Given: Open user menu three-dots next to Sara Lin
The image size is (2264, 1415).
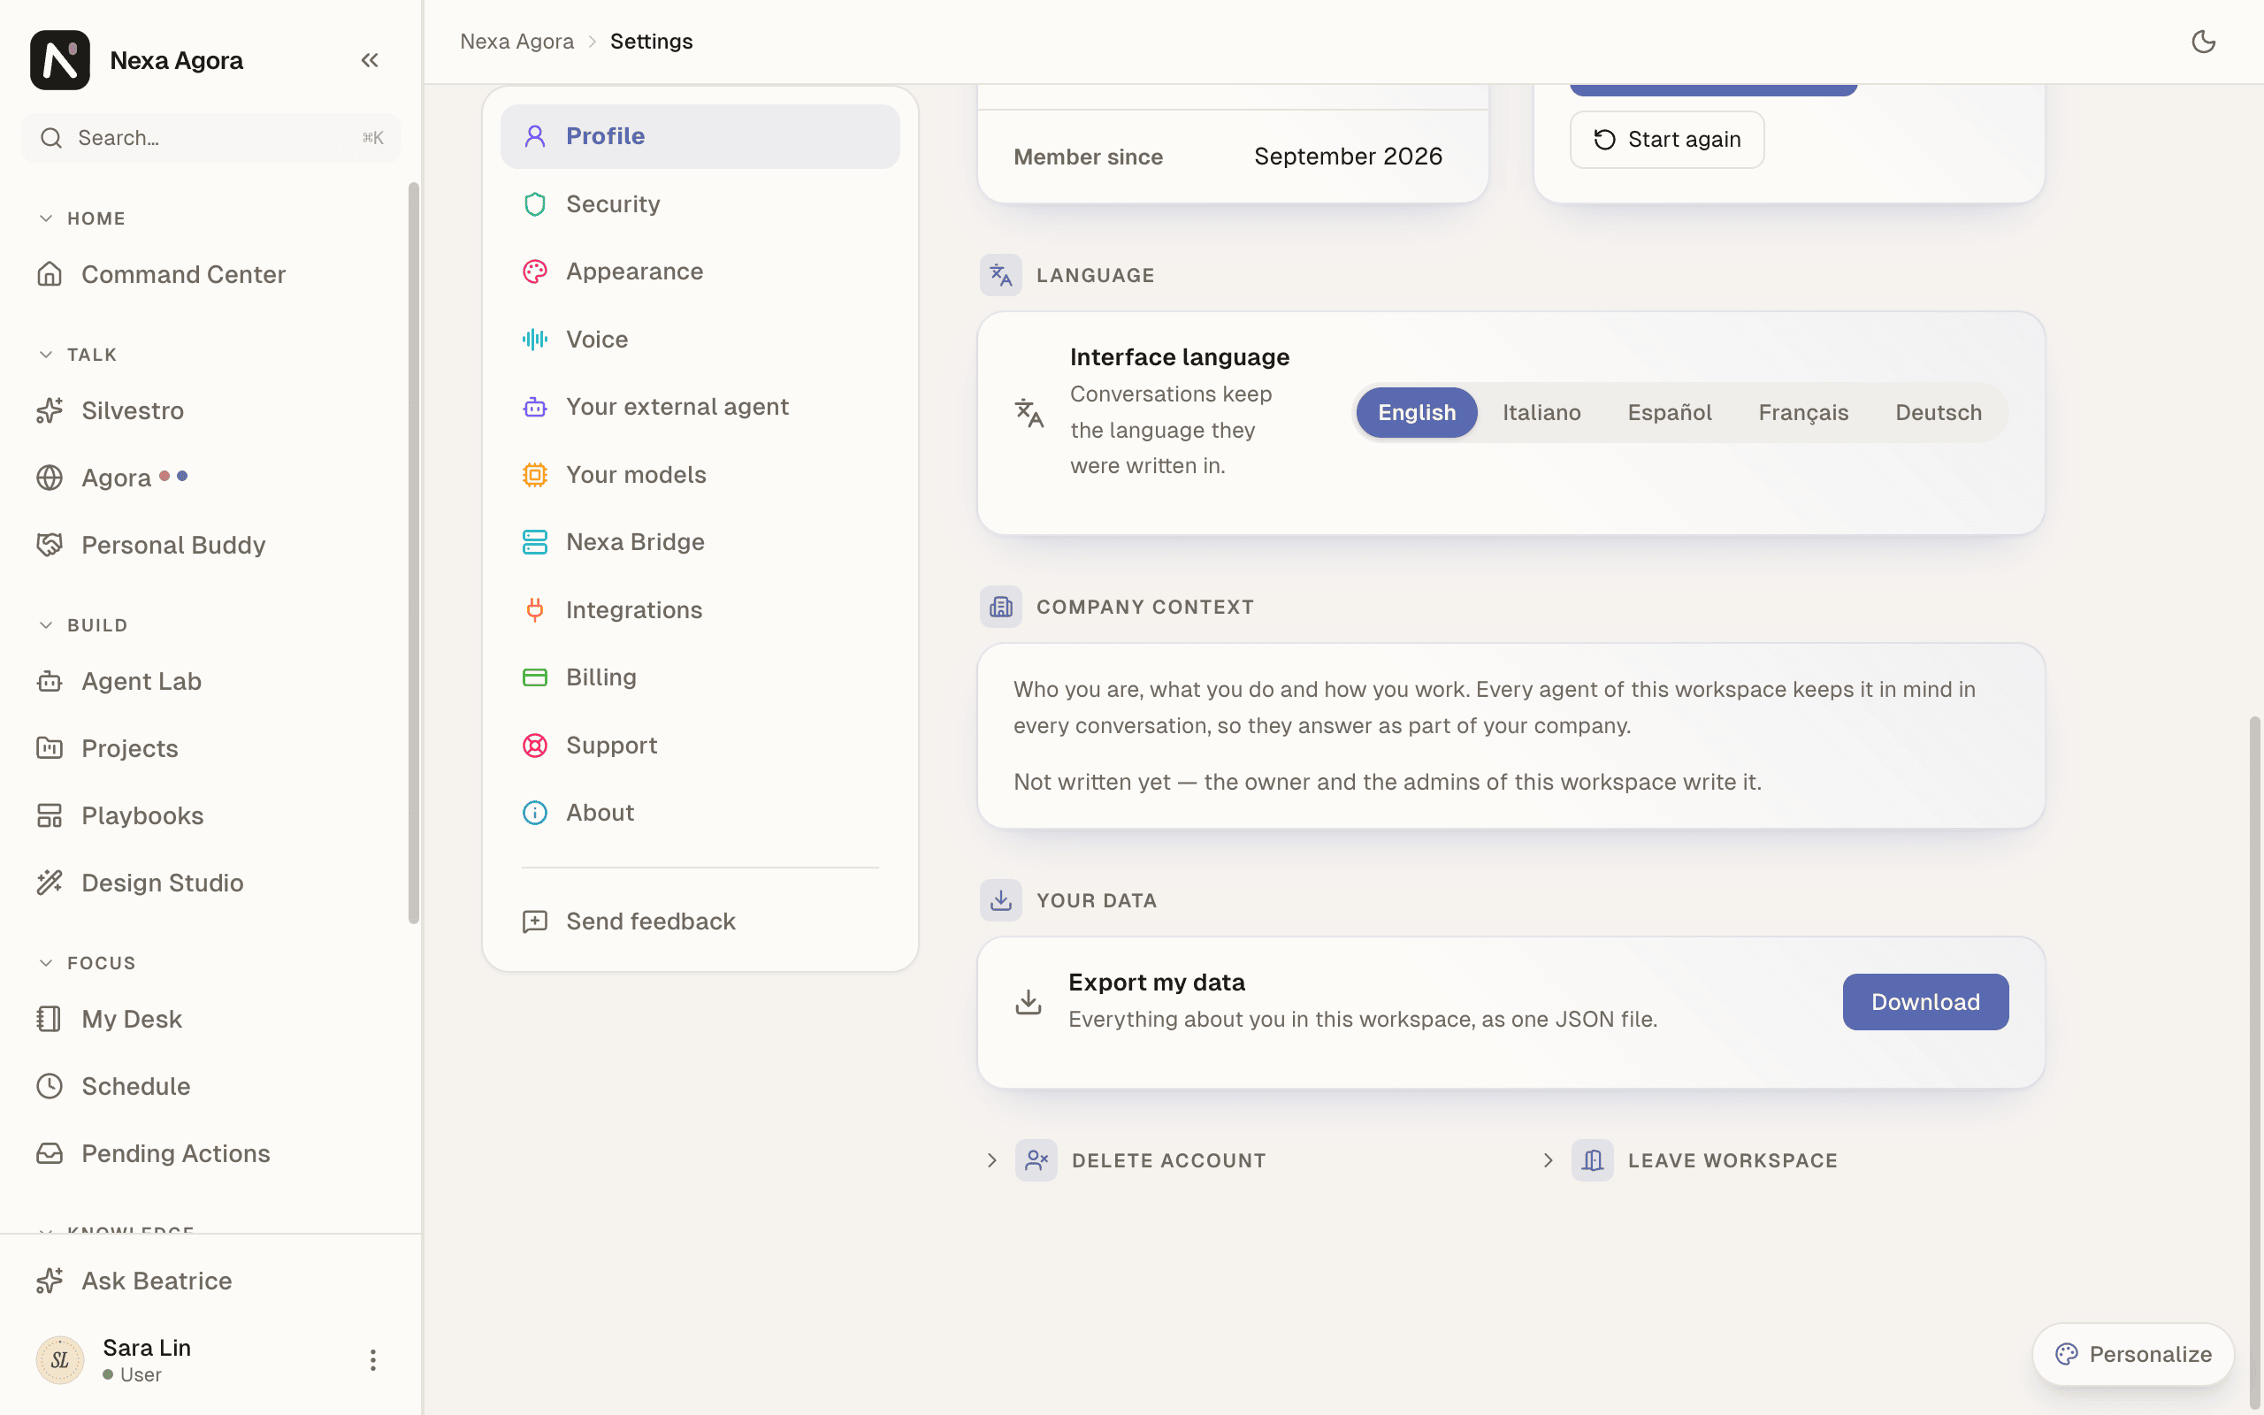Looking at the screenshot, I should 372,1360.
